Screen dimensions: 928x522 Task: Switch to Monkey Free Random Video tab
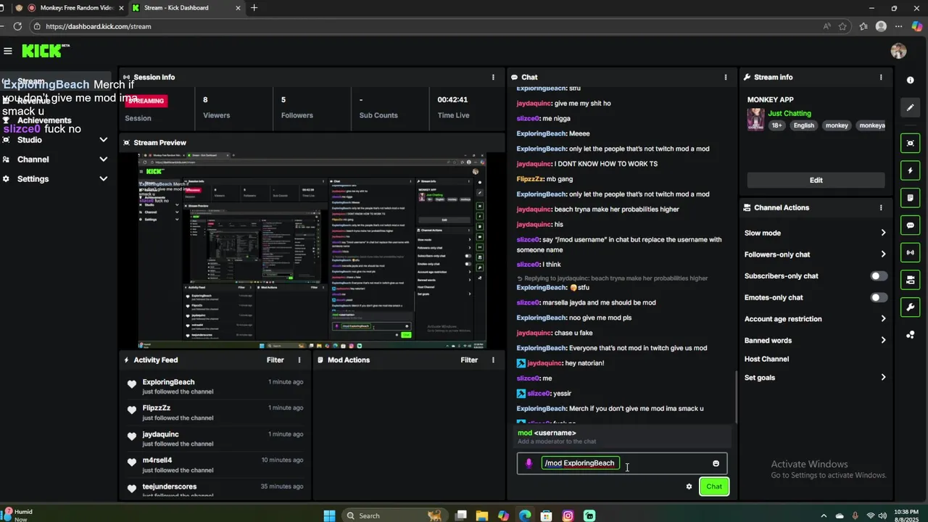71,8
